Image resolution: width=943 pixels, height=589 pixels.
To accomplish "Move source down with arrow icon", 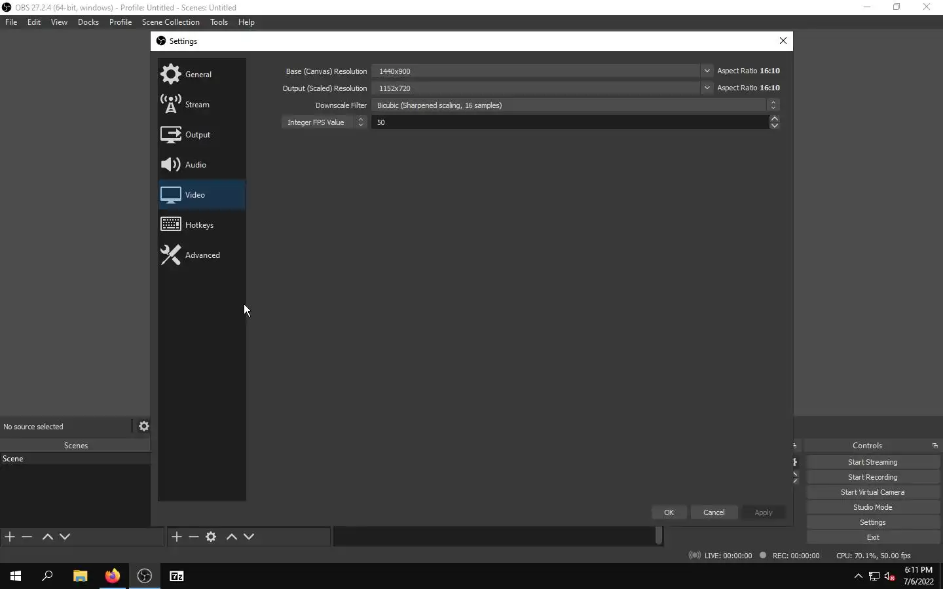I will pyautogui.click(x=249, y=537).
